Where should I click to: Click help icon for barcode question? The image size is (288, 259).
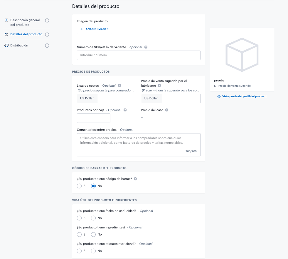[x=135, y=179]
